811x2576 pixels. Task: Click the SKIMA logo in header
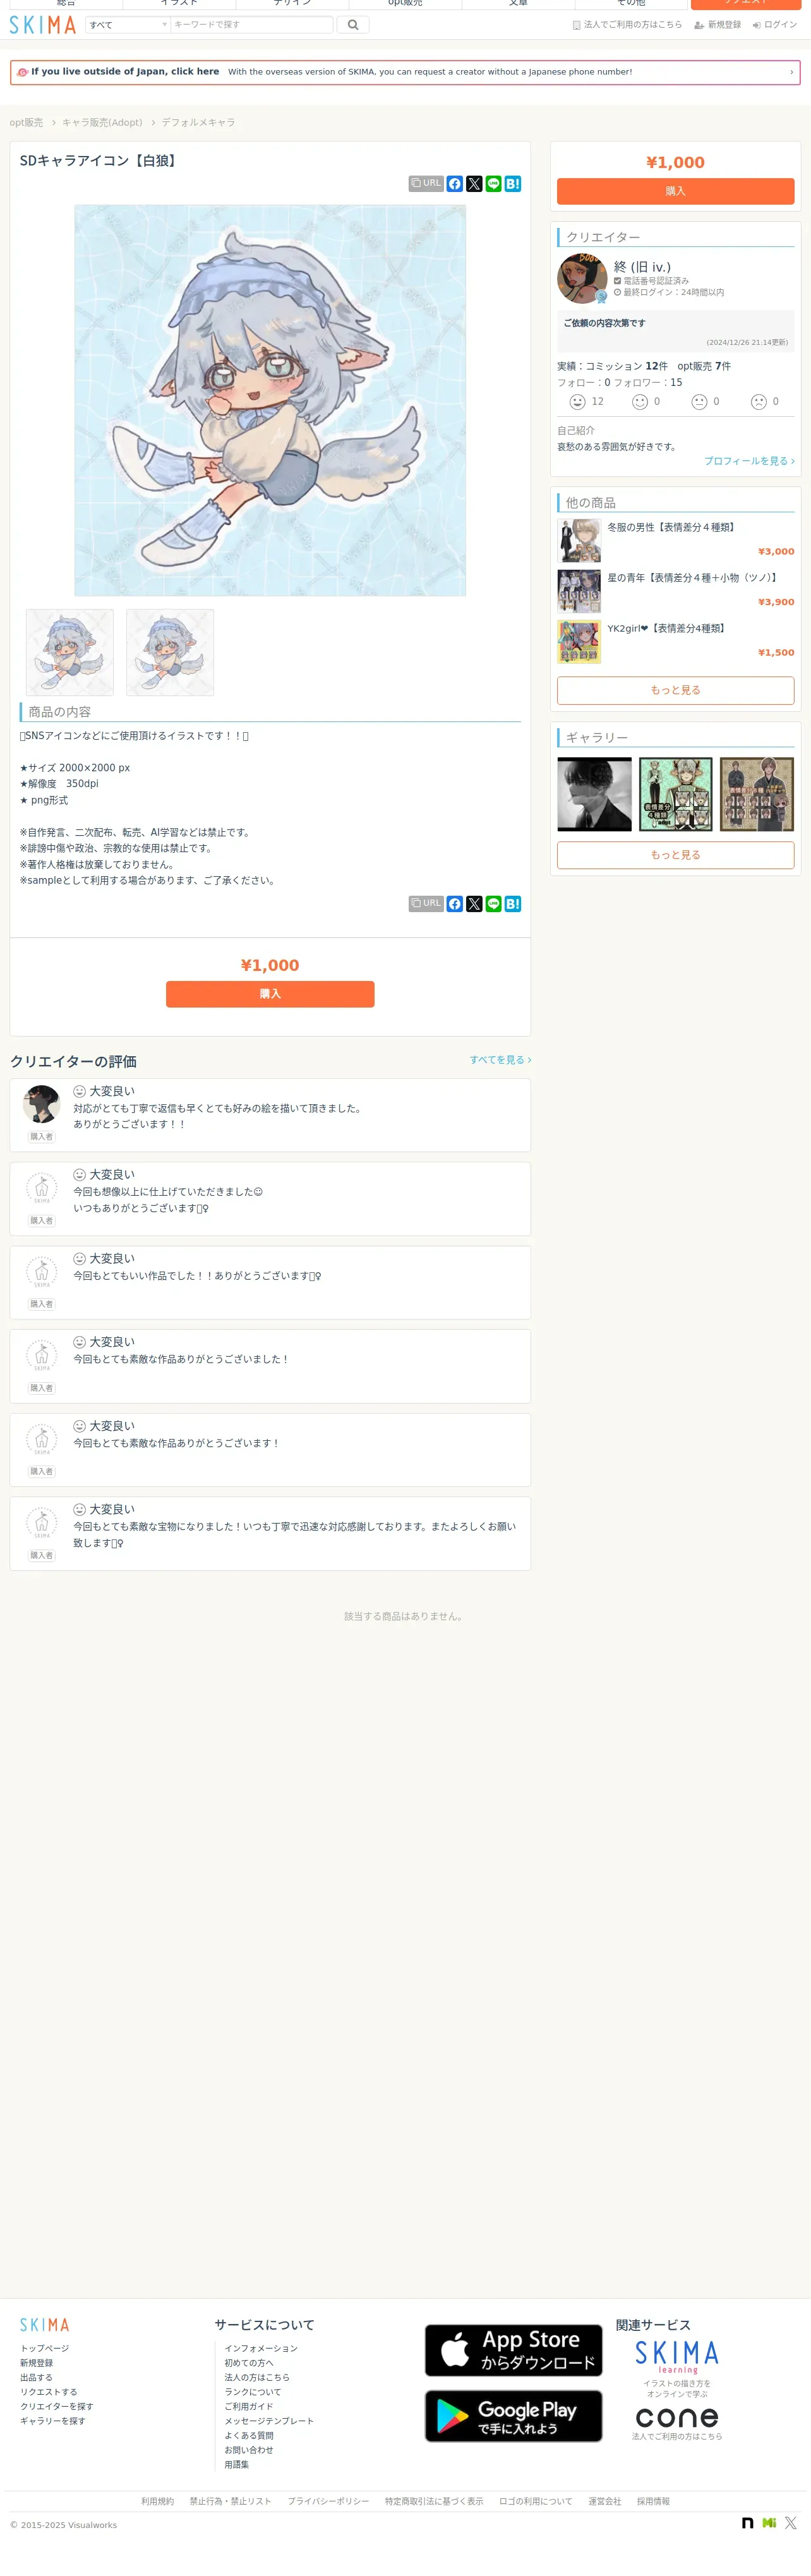pyautogui.click(x=42, y=24)
